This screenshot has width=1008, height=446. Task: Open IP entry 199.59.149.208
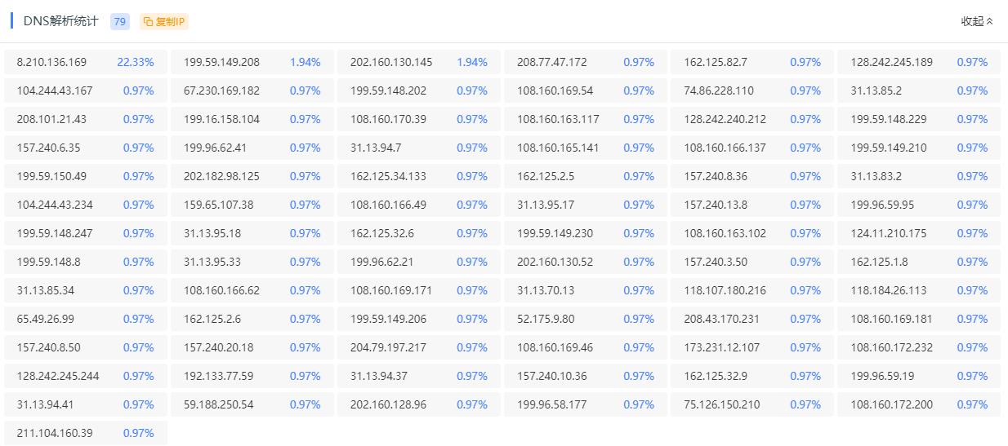pos(221,62)
